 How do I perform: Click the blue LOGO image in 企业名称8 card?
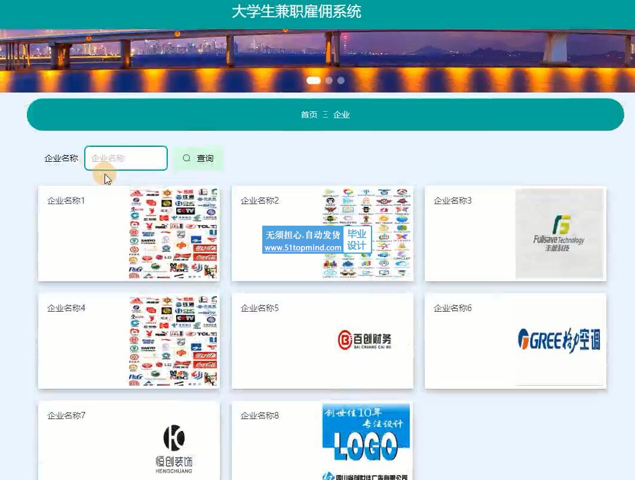pos(366,442)
